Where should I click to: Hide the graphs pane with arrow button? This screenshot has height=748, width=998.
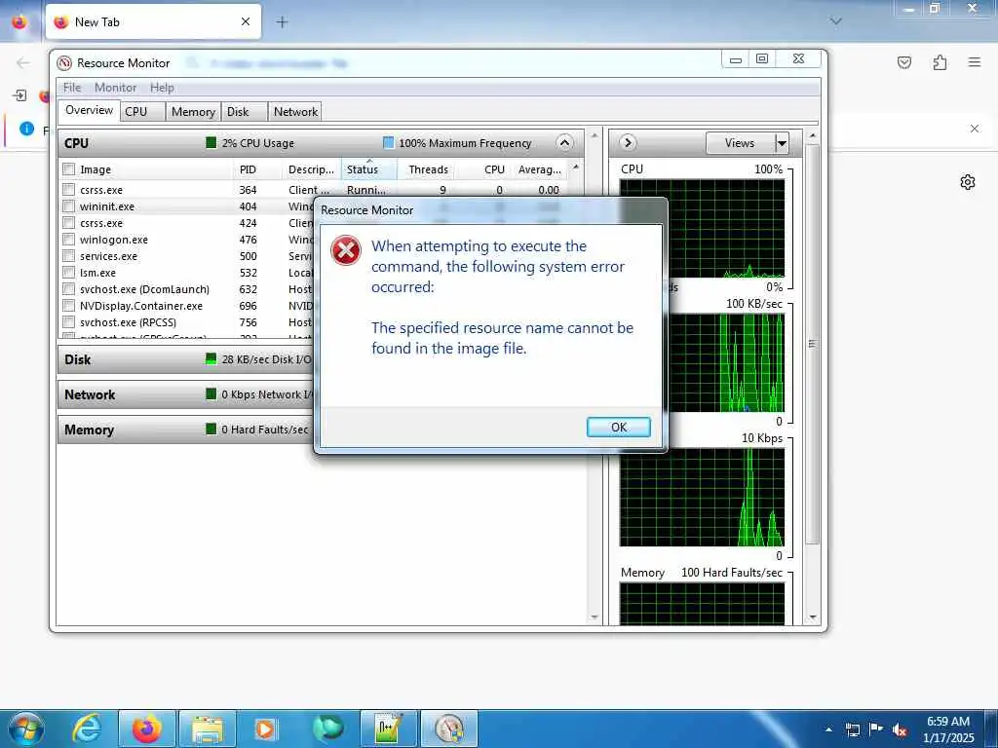coord(628,142)
